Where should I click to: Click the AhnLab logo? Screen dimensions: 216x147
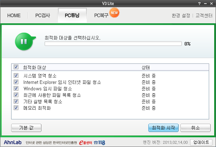[x=13, y=142]
